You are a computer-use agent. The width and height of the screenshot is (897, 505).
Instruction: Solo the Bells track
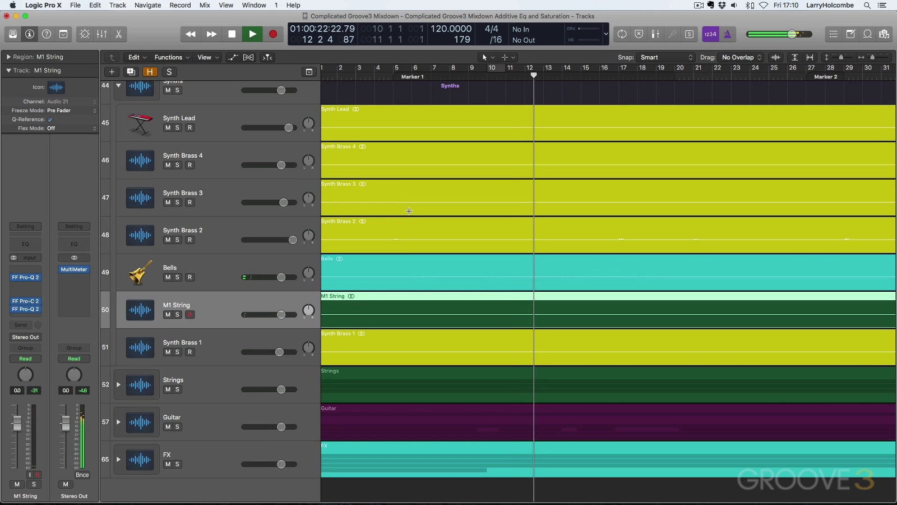(x=177, y=277)
